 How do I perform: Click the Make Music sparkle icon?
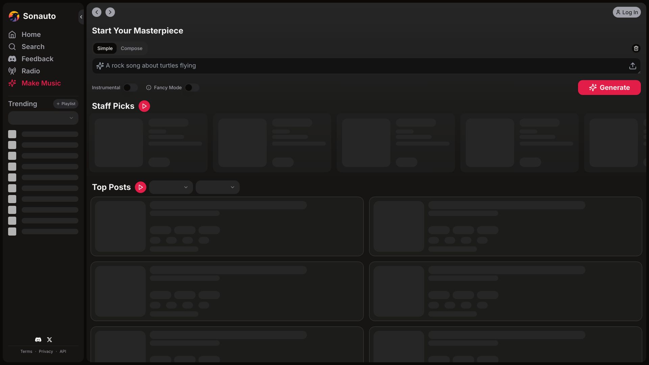click(12, 83)
